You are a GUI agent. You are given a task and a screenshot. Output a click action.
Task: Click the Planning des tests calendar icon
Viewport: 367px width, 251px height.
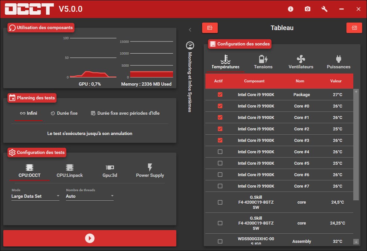(12, 98)
